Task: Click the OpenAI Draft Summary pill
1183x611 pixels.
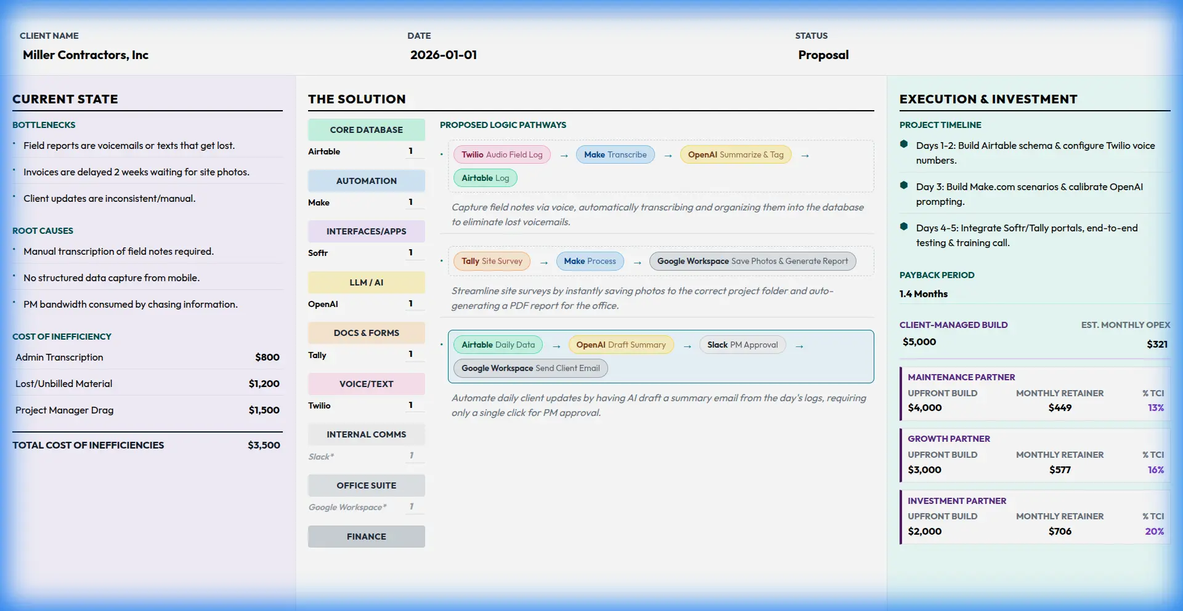Action: [620, 345]
